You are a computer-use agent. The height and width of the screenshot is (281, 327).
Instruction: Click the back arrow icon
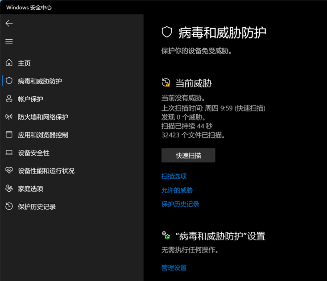(x=9, y=23)
